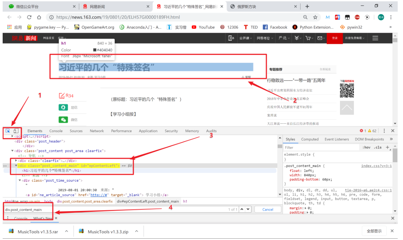403x240 pixels.
Task: Switch to the 微信公众平台 browser tab
Action: tap(40, 6)
